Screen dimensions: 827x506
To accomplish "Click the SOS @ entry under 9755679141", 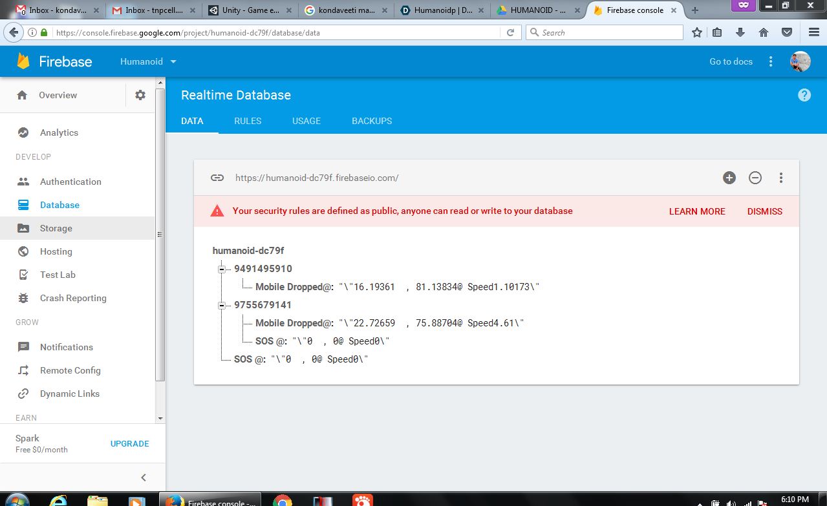I will pos(323,341).
